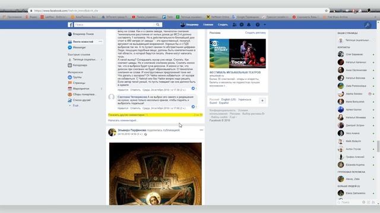Open Сборы пожертвований in left sidebar
This screenshot has height=213, width=380.
pos(82,95)
